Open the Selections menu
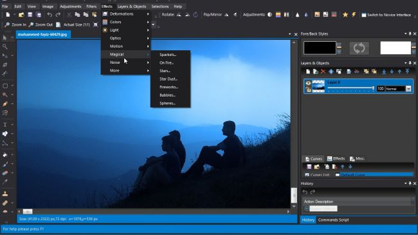 tap(160, 6)
